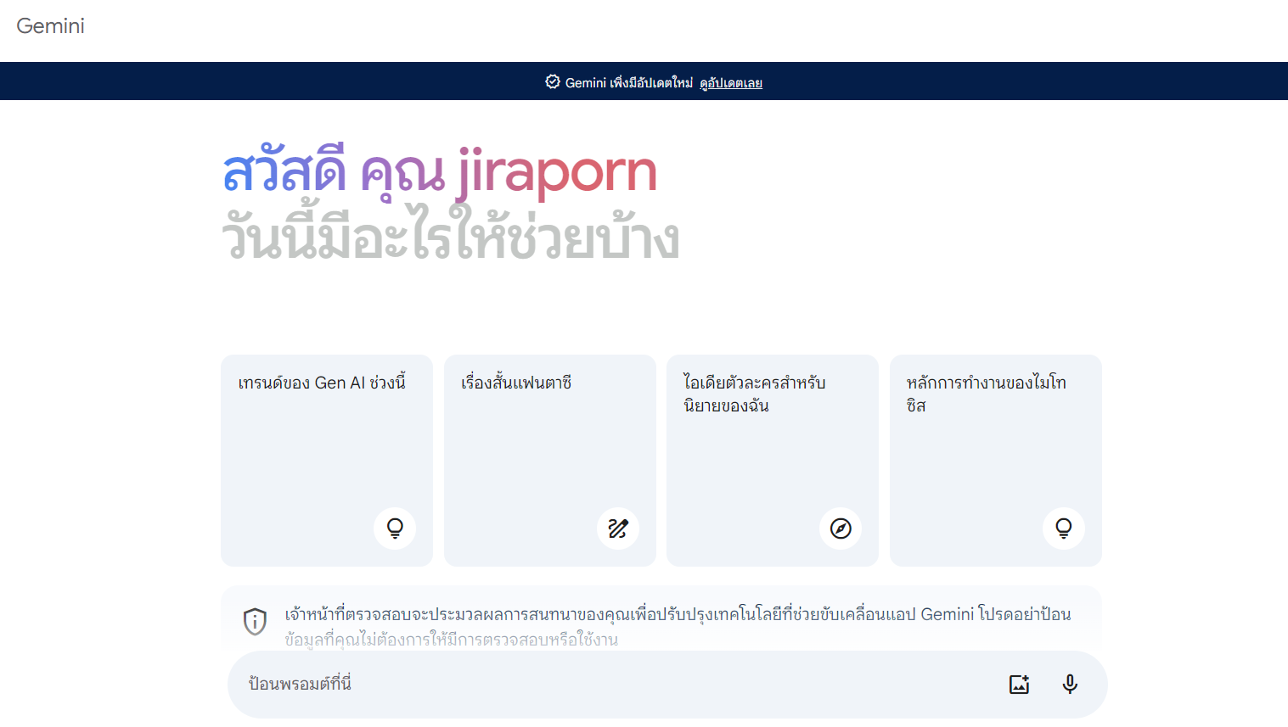
Task: Select the หลักการทำงานของไมโทซิส card
Action: point(996,461)
